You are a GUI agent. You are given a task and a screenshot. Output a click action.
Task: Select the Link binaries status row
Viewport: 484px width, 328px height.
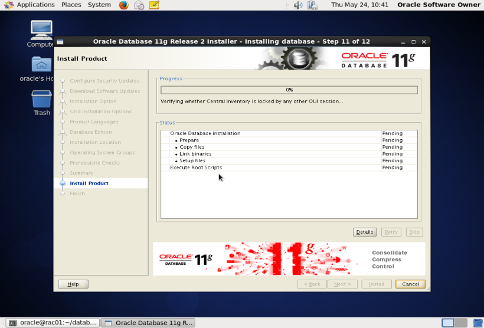tap(289, 153)
